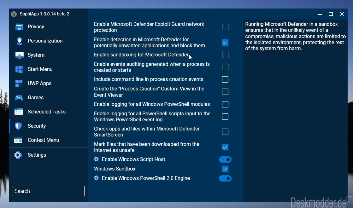Click 'Enable sandboxing for Microsoft Defender' label
Screen dimensions: 353x208
tap(141, 55)
